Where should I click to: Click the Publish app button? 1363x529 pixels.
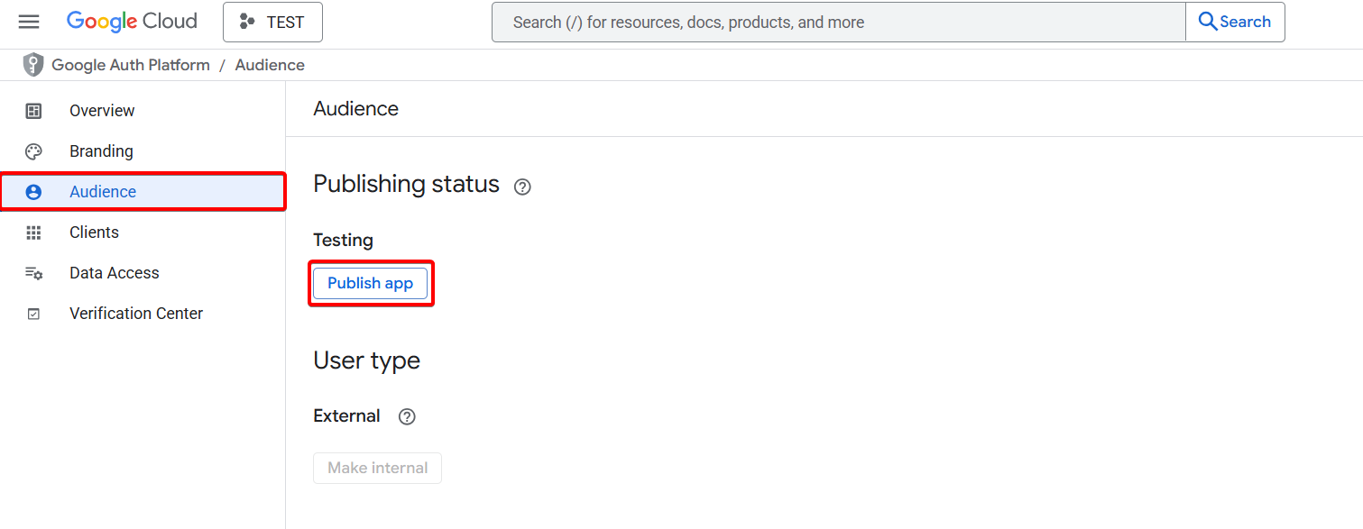point(370,283)
